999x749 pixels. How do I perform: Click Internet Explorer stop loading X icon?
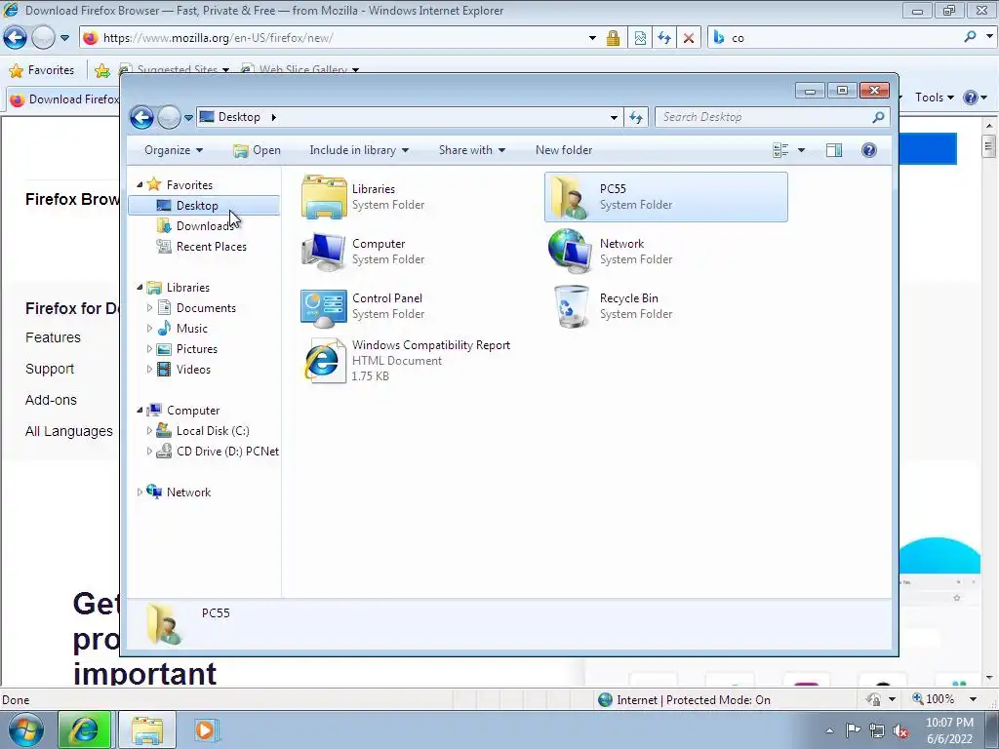point(688,38)
